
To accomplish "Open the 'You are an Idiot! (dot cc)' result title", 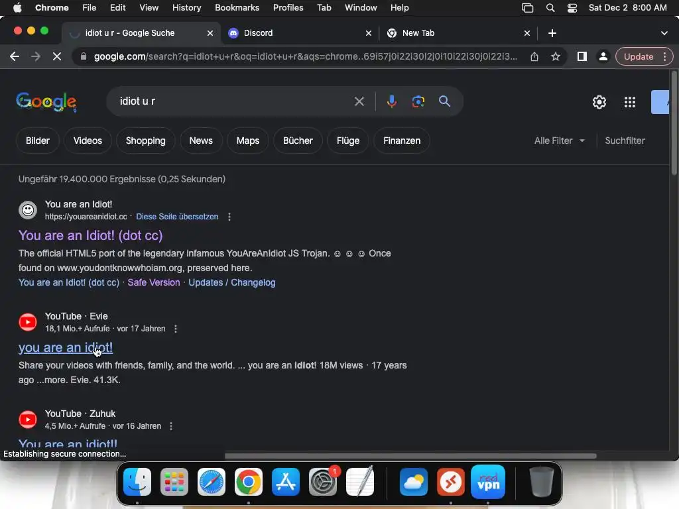I will pos(90,235).
